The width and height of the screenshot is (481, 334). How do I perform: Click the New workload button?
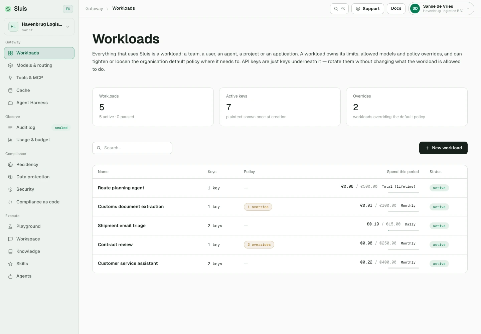[443, 148]
